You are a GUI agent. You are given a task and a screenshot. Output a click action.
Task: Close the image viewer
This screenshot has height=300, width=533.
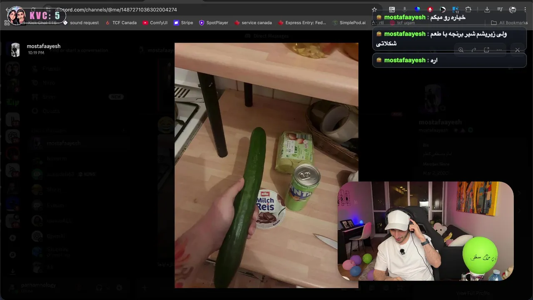518,50
